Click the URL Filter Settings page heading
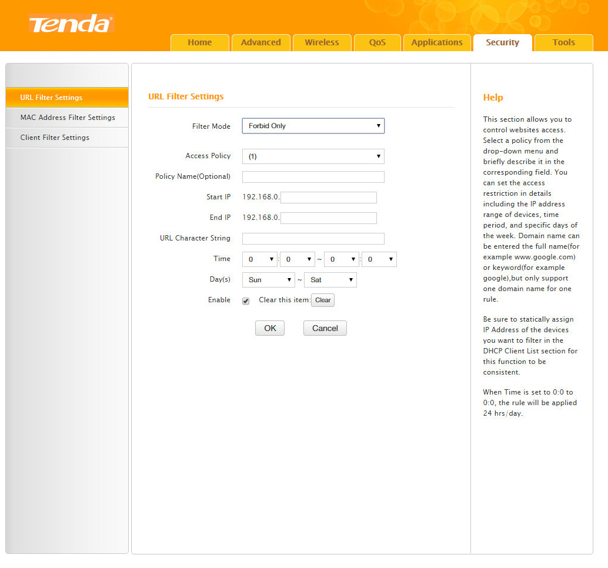This screenshot has width=608, height=568. (186, 96)
